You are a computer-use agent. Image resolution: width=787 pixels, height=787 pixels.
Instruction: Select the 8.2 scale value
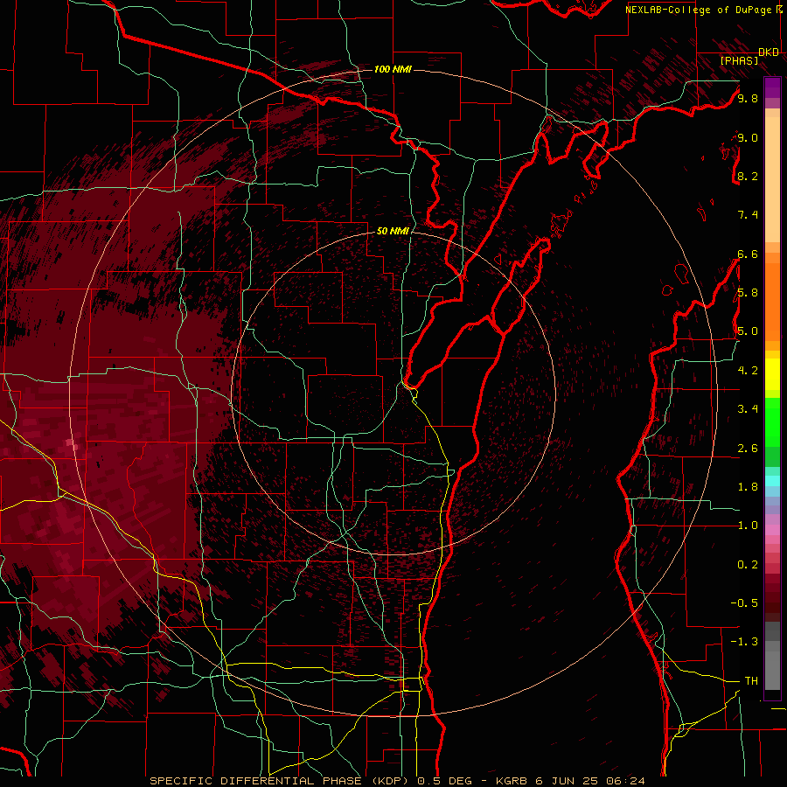[x=748, y=176]
